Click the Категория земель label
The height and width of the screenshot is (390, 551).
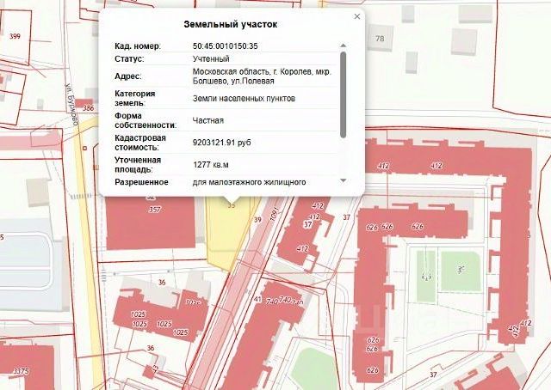coord(135,98)
